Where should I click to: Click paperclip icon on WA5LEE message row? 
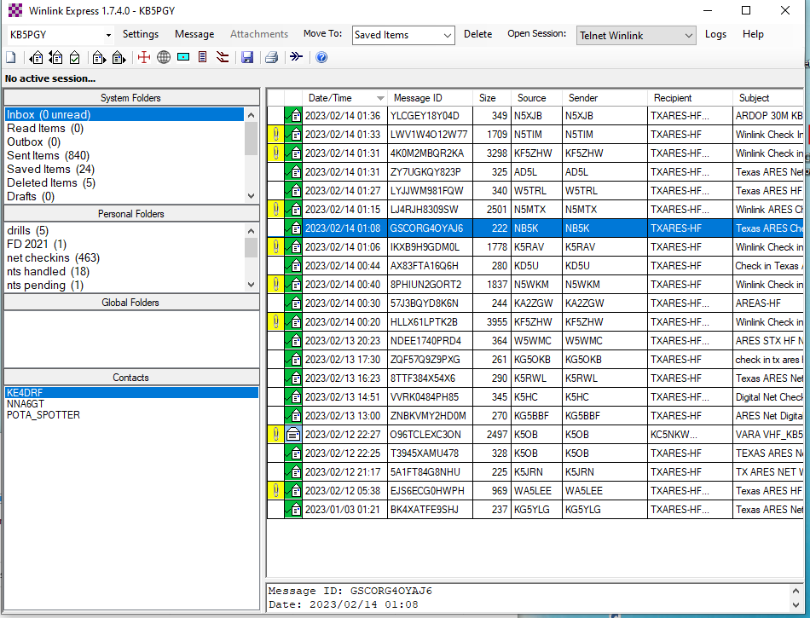pos(276,491)
